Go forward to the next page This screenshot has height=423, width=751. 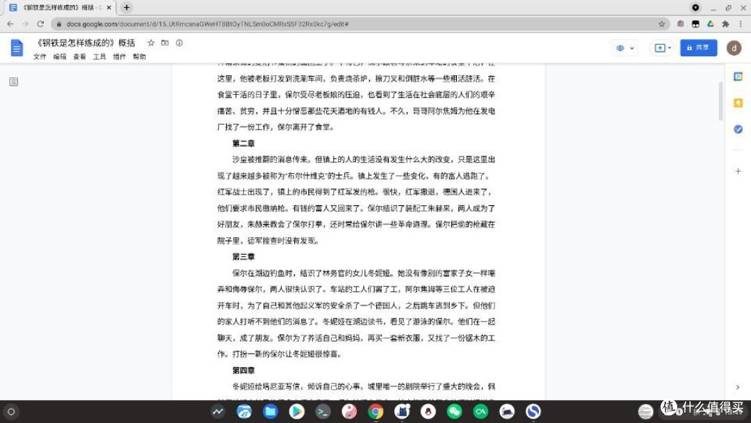tap(25, 24)
